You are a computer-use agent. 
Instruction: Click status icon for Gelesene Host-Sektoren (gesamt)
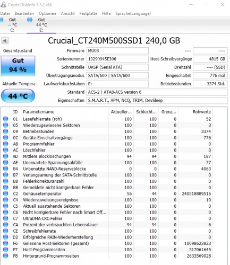coord(6,243)
